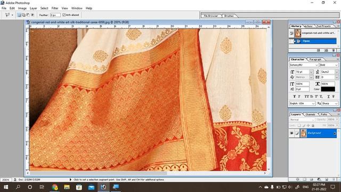This screenshot has height=192, width=341.
Task: Open the font size 72 pt dropdown
Action: (311, 72)
